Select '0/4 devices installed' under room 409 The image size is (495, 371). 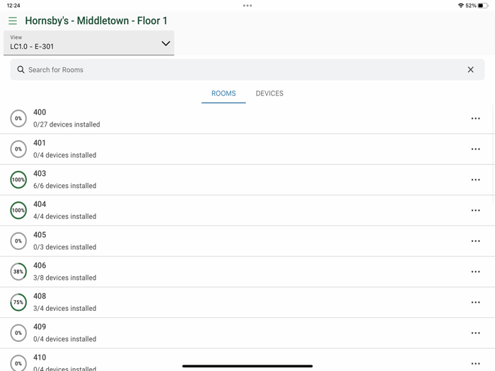coord(65,338)
